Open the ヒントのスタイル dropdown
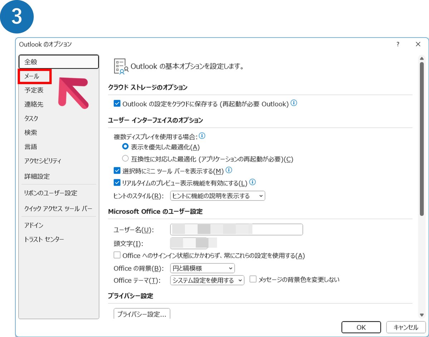The image size is (429, 337). coord(218,196)
